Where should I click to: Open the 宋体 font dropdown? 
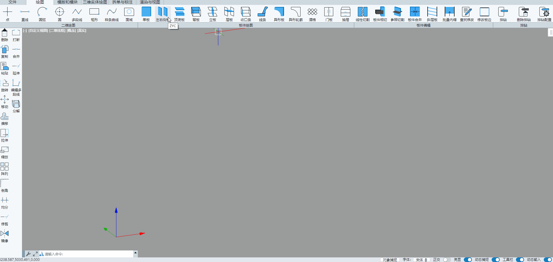tap(421, 260)
